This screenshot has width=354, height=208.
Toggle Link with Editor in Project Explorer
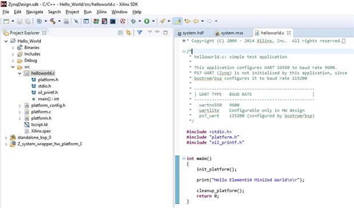tap(129, 33)
